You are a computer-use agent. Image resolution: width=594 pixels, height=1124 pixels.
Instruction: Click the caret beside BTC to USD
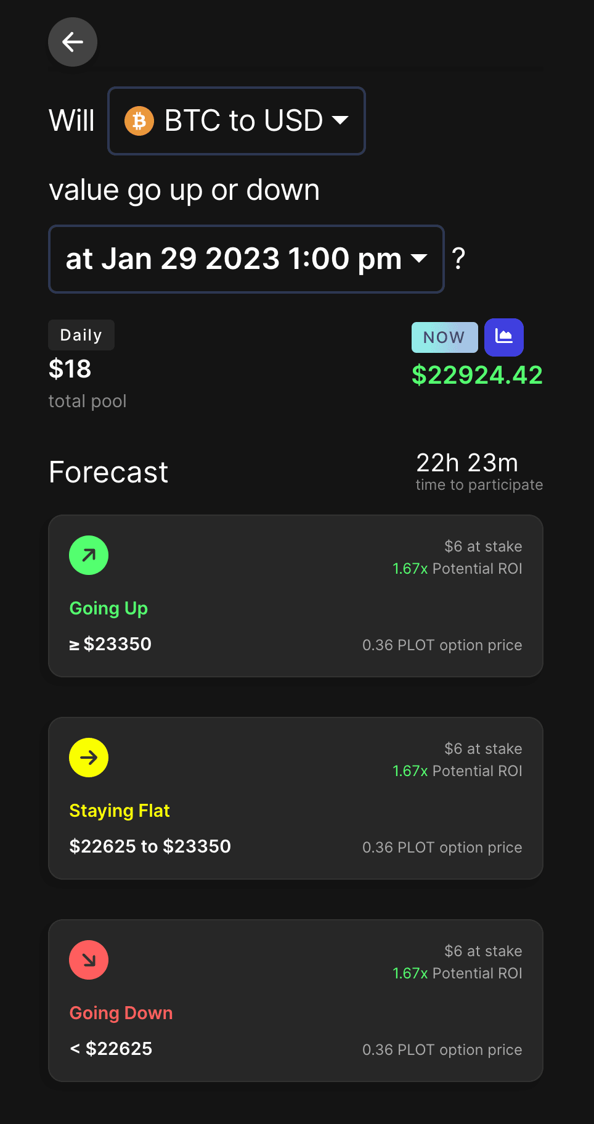click(340, 120)
